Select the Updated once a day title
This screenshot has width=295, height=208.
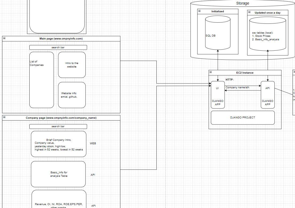pyautogui.click(x=268, y=13)
